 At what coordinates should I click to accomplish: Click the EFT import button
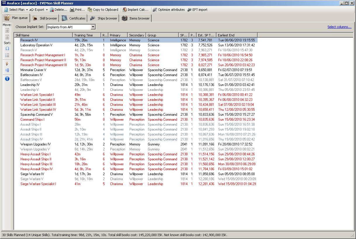(x=197, y=10)
